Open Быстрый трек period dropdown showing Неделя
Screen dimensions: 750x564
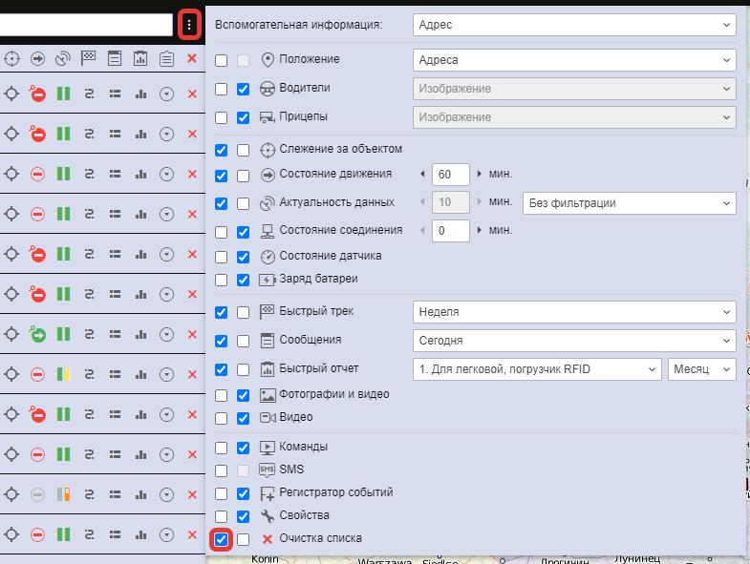tap(574, 312)
